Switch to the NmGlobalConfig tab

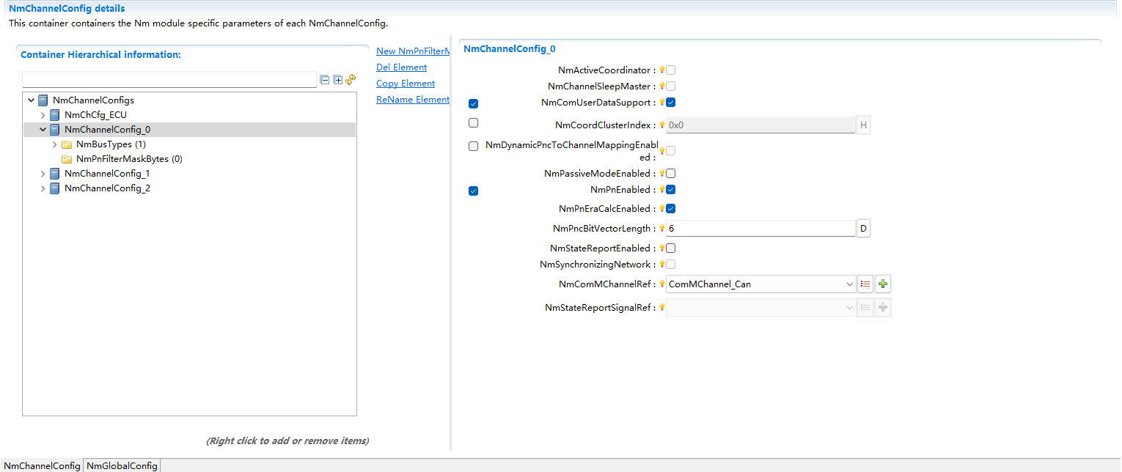click(x=122, y=465)
